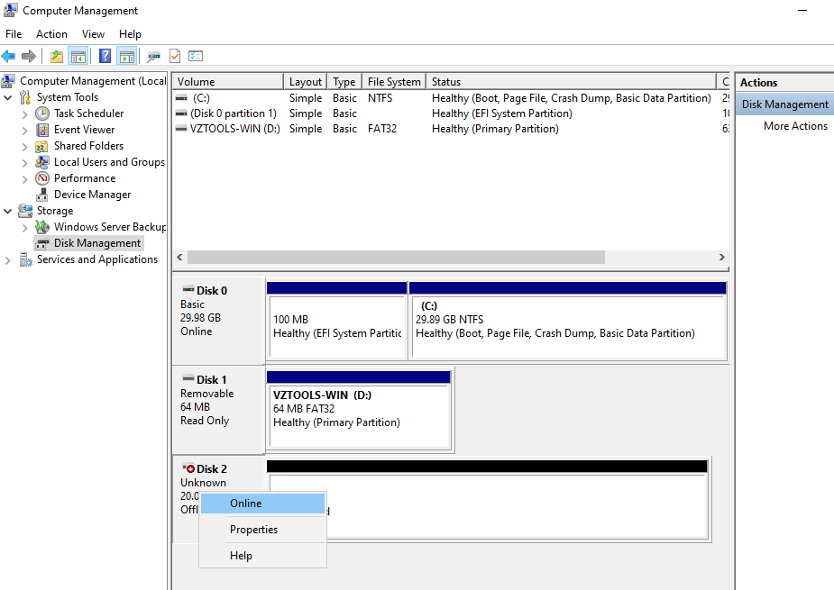Expand the Event Viewer node
This screenshot has width=834, height=590.
[x=24, y=130]
